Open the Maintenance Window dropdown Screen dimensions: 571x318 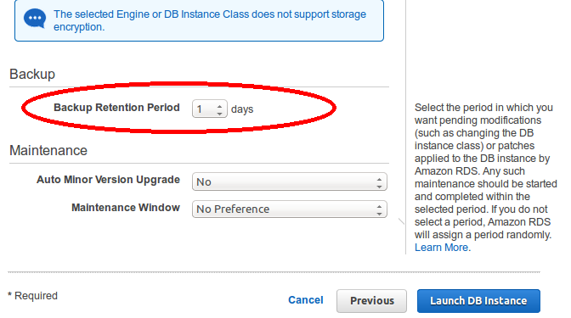pyautogui.click(x=290, y=209)
